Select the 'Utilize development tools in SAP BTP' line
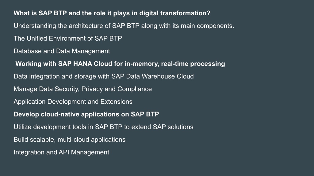This screenshot has height=176, width=314. [x=103, y=127]
